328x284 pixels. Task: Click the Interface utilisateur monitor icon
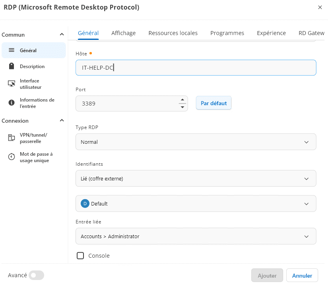point(12,84)
